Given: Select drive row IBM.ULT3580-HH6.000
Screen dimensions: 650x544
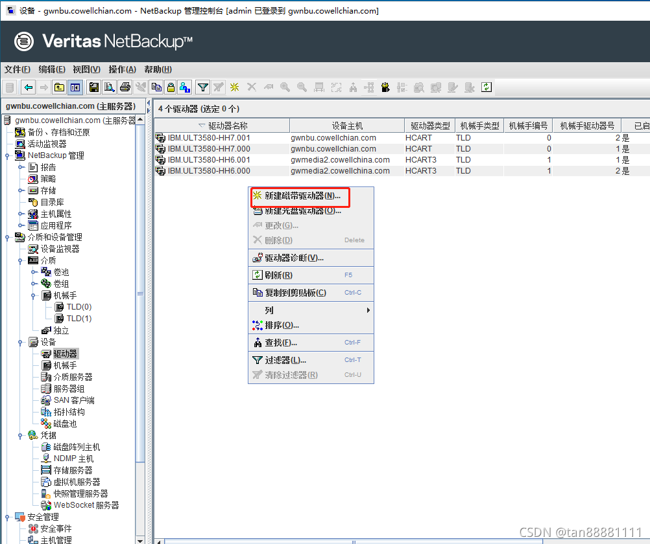Looking at the screenshot, I should point(402,171).
